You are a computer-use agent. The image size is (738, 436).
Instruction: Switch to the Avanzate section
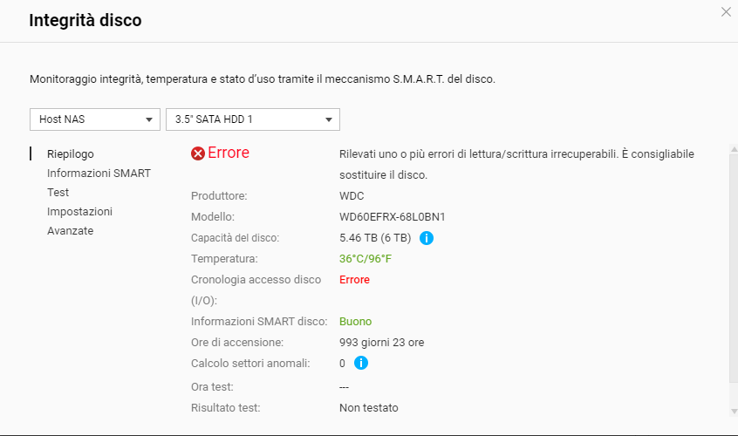pyautogui.click(x=70, y=230)
